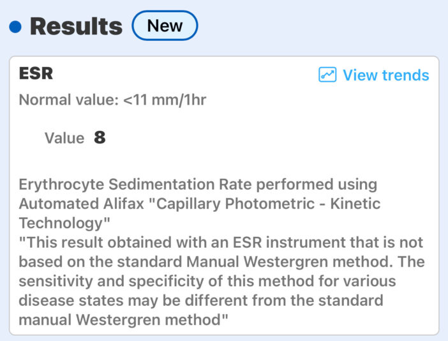Viewport: 448px width, 341px height.
Task: Click the line starting "based on the standard"
Action: [221, 262]
